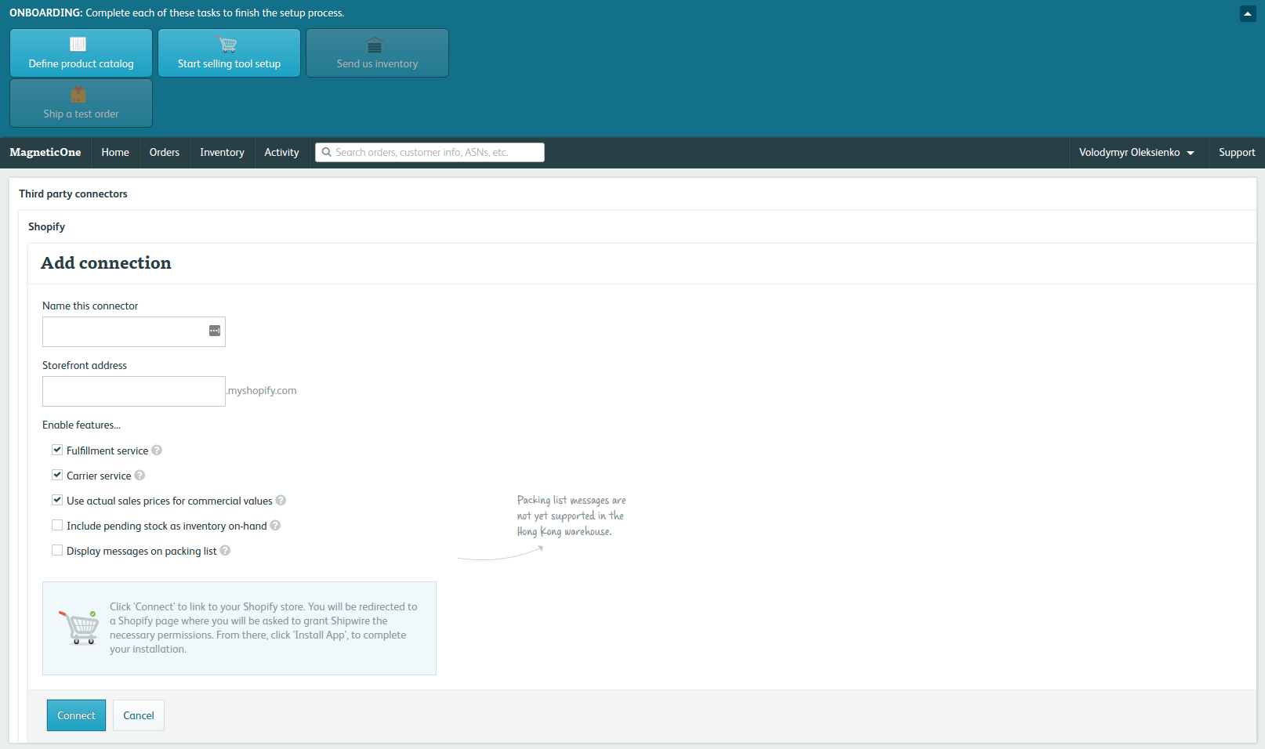Disable the Carrier service checkbox
This screenshot has width=1265, height=749.
pyautogui.click(x=57, y=476)
